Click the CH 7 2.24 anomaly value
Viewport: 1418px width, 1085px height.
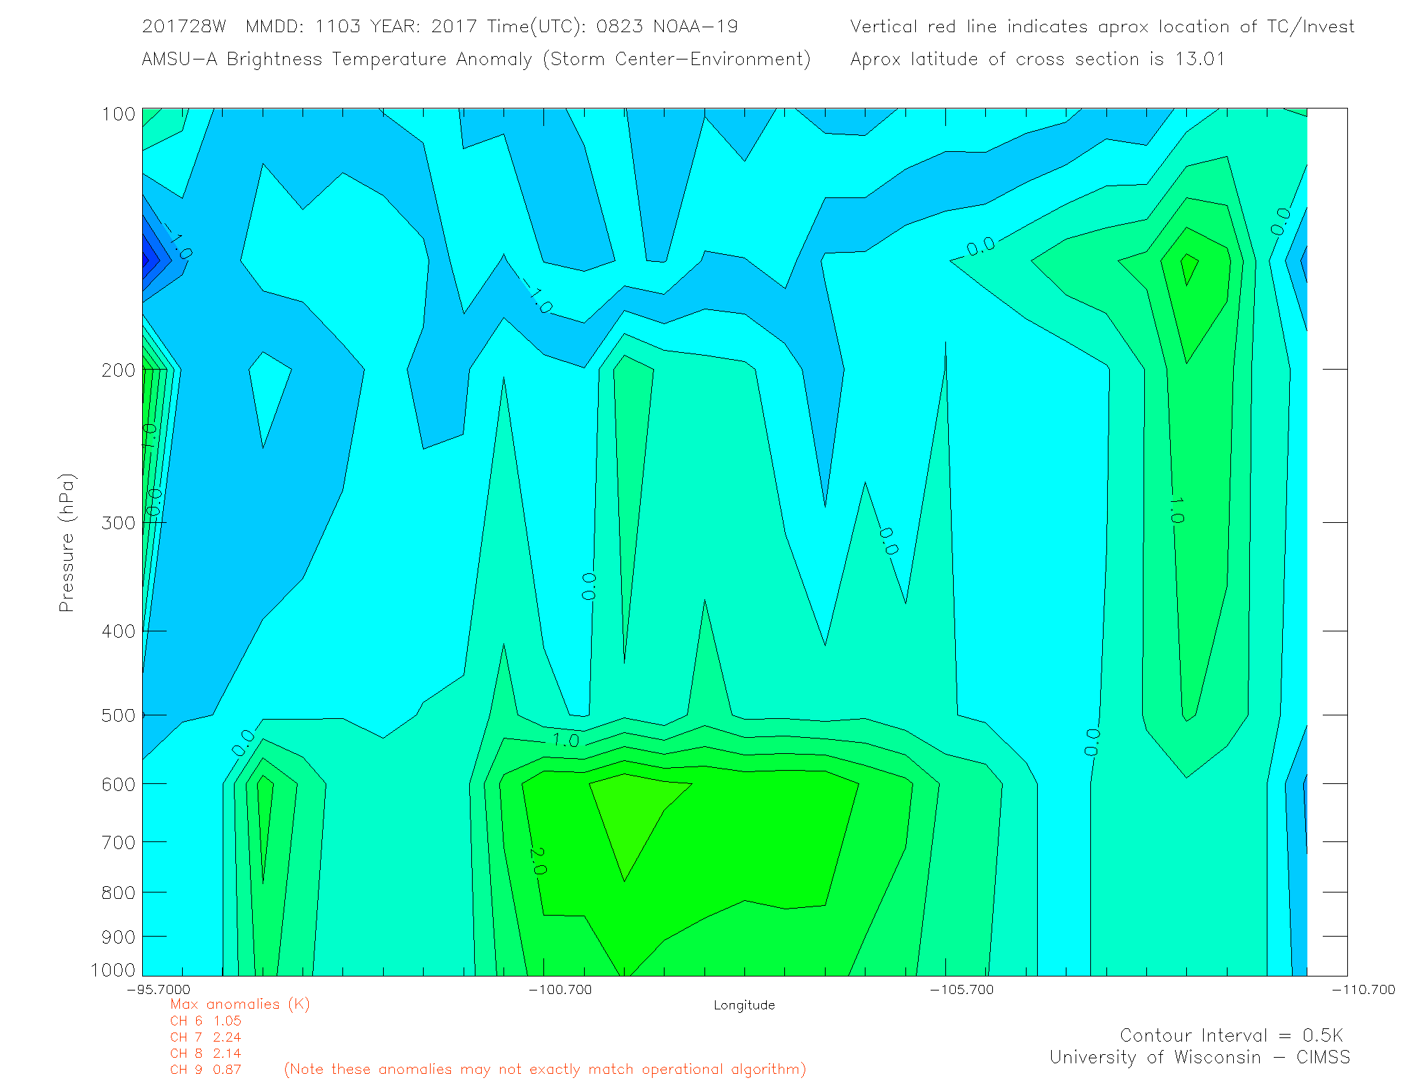pos(205,1037)
